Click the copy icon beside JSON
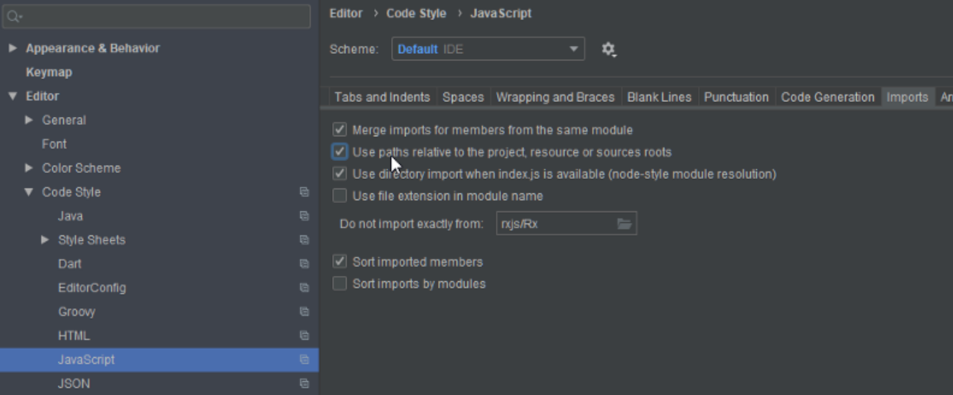Screen dimensions: 953x395 pyautogui.click(x=304, y=383)
